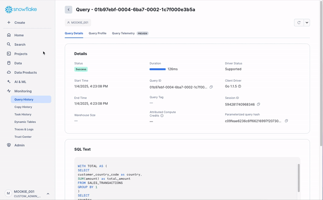Click the Snowflake logo
Screen dimensions: 323x200
[x=21, y=9]
